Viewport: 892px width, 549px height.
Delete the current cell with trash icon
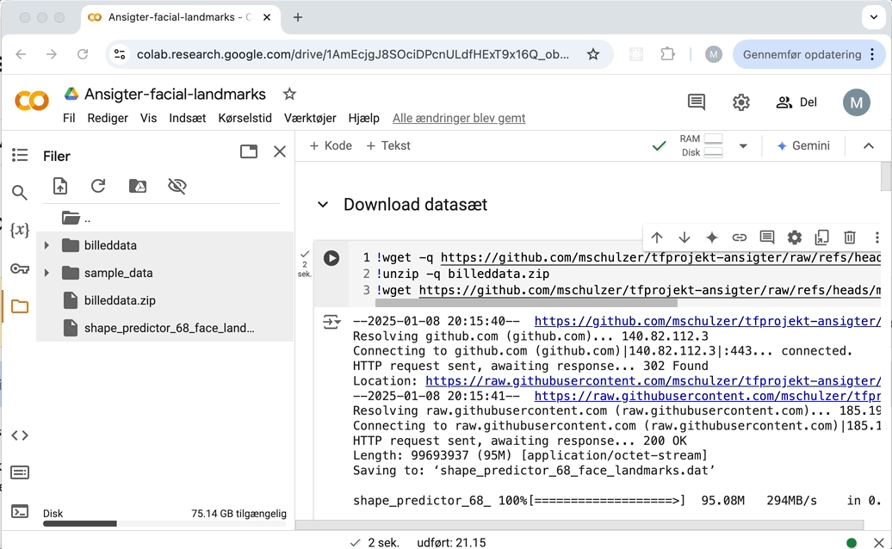coord(849,237)
